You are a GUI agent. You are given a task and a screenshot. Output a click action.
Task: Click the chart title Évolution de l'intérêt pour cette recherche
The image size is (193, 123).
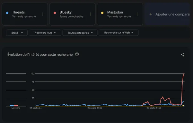tap(40, 55)
